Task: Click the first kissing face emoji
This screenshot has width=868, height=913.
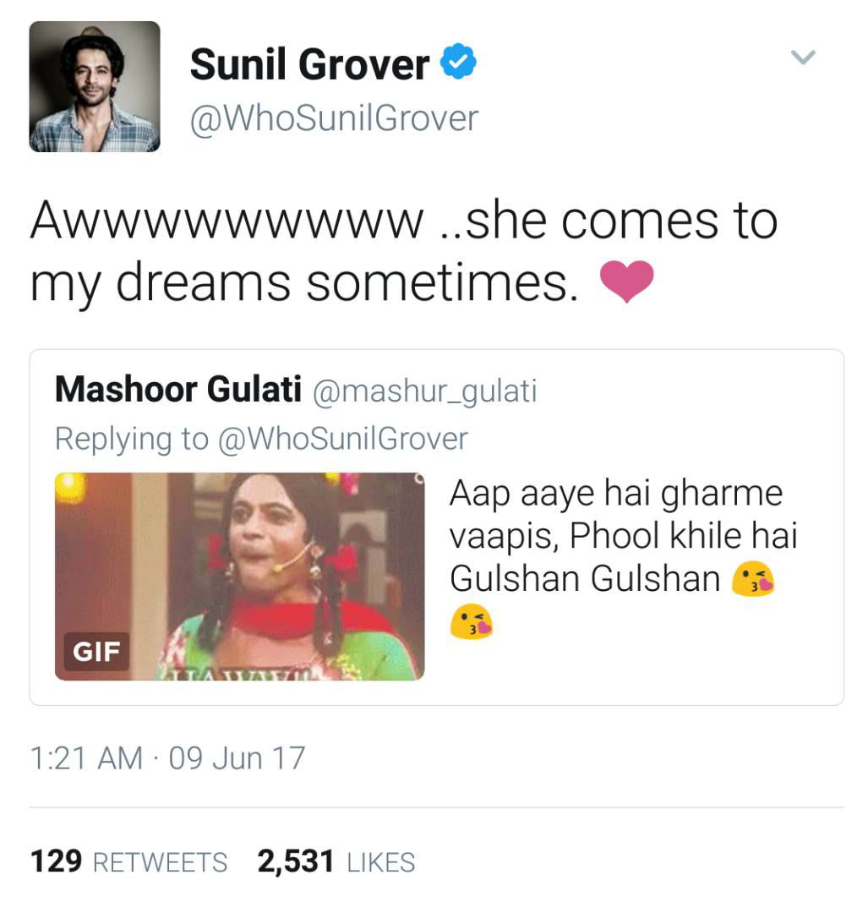Action: (x=753, y=578)
